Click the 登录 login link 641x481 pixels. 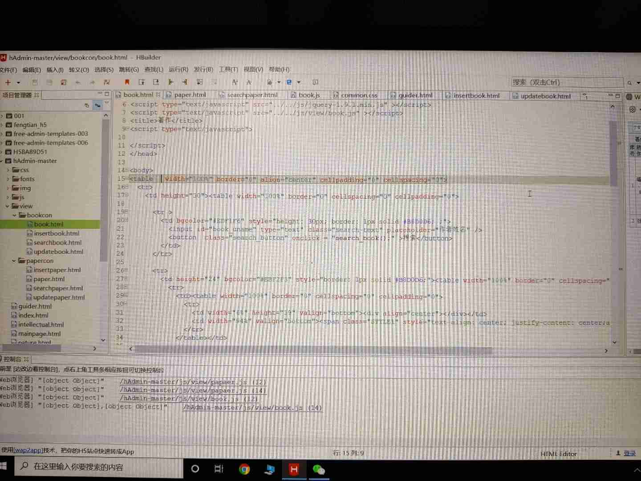[629, 453]
